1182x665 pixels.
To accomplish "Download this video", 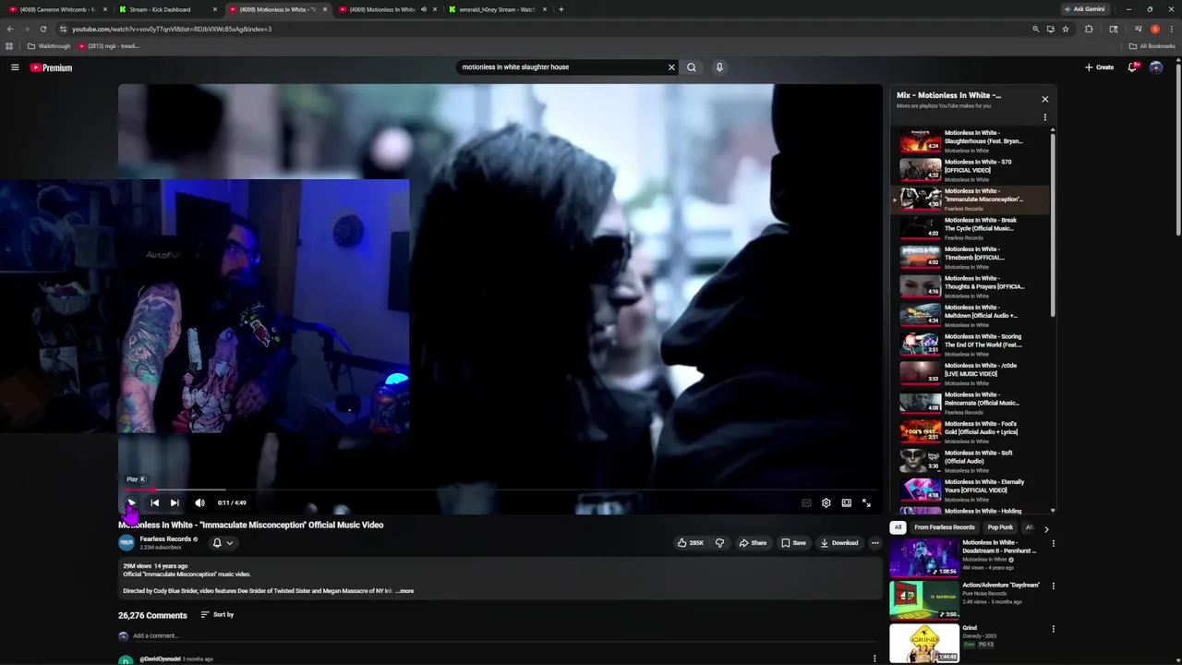I will click(839, 543).
